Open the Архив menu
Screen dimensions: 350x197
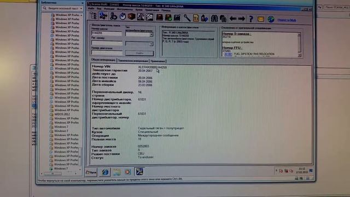pyautogui.click(x=139, y=10)
